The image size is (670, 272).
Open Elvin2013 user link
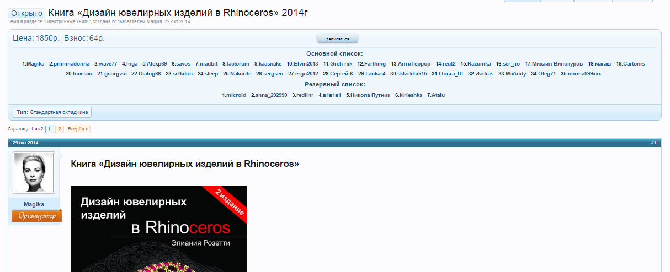pyautogui.click(x=306, y=64)
